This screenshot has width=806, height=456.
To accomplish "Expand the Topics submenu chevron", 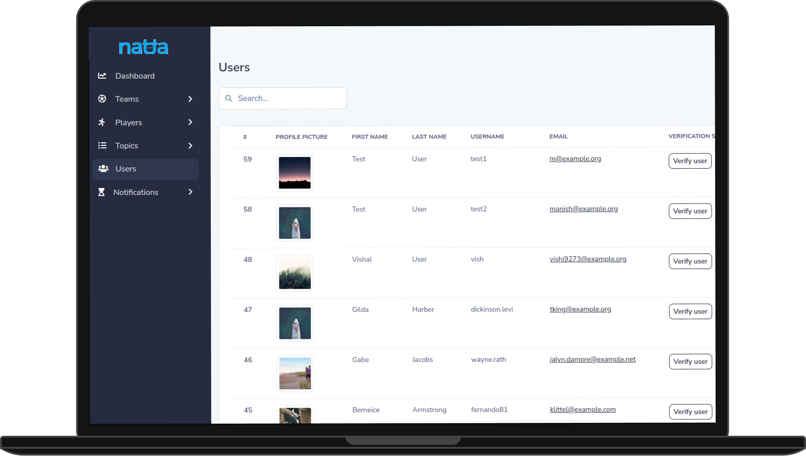I will [x=190, y=145].
